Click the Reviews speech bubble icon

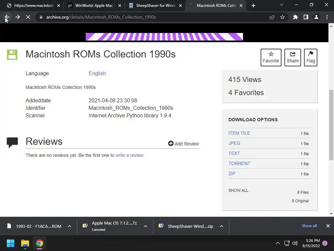coord(12,142)
